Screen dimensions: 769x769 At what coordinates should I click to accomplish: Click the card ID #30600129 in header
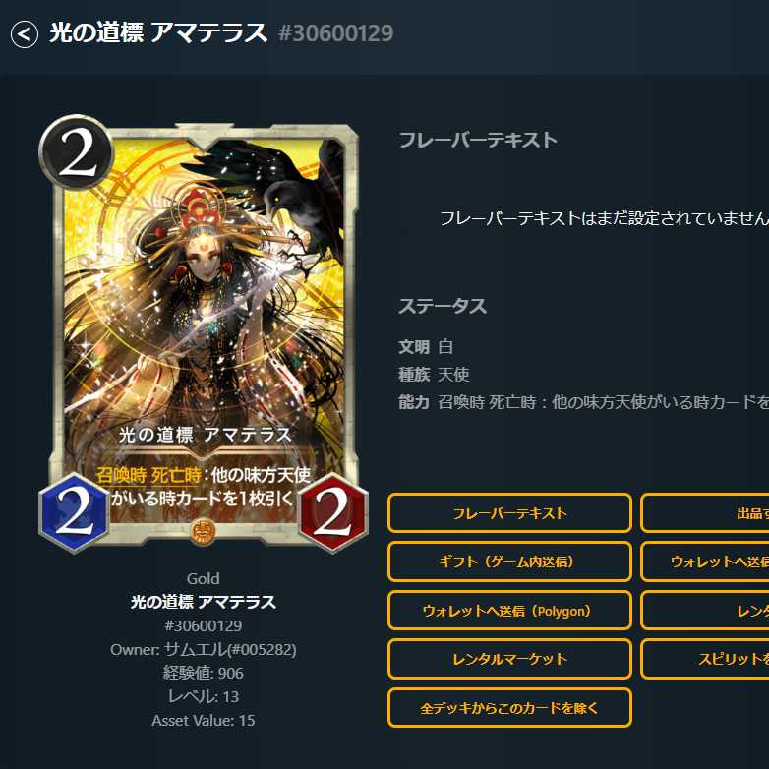pos(335,33)
